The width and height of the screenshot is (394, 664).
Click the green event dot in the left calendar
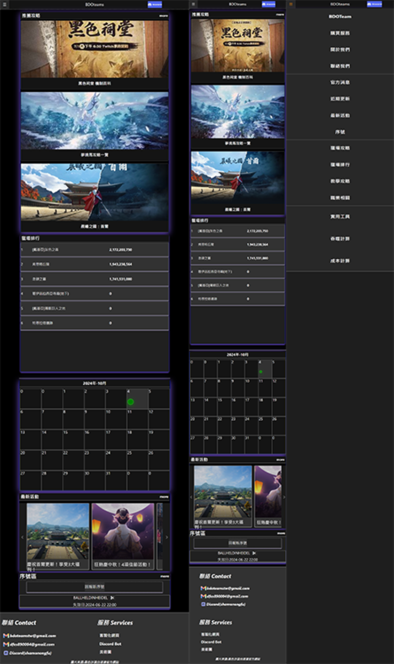click(x=130, y=402)
